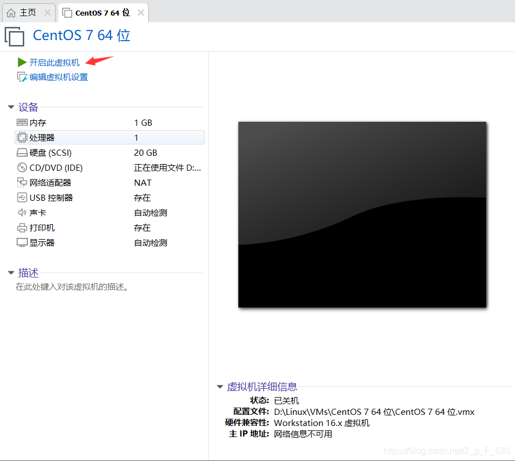Click the USB controller value 存在

coord(142,197)
